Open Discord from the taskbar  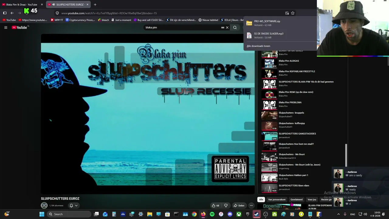pos(230,214)
